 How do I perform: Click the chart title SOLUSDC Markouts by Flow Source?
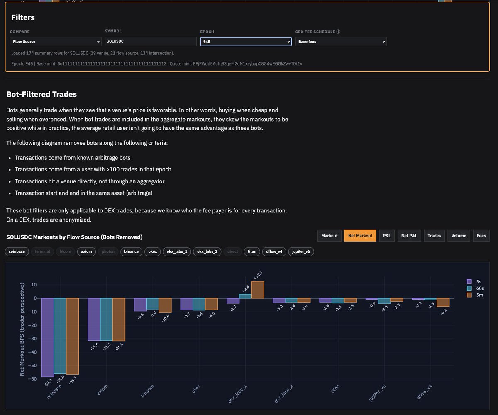[74, 237]
